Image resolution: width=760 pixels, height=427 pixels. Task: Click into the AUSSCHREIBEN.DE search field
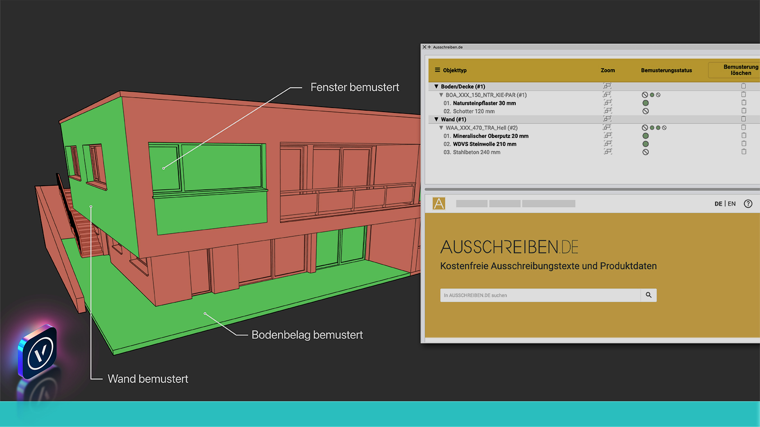(x=540, y=295)
